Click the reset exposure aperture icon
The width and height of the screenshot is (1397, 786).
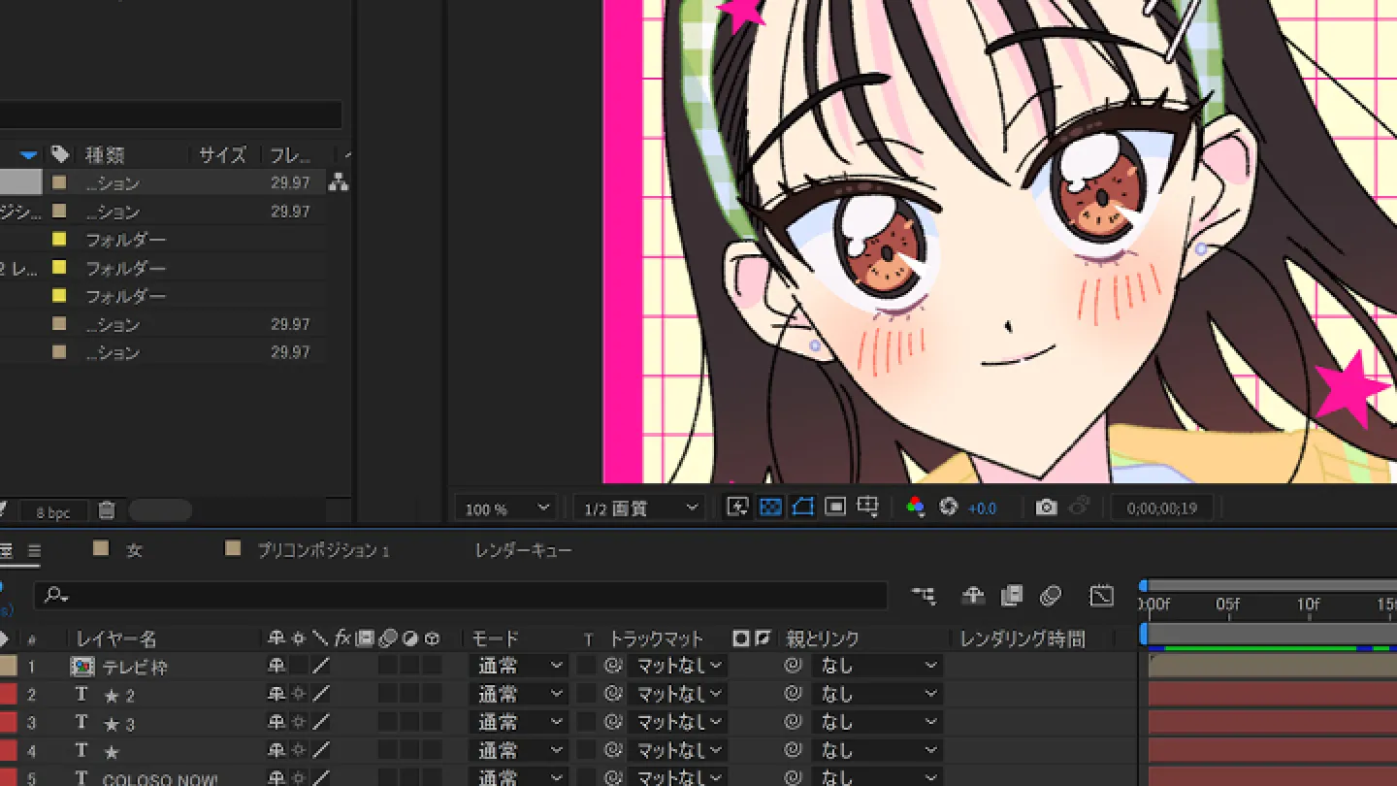tap(949, 507)
